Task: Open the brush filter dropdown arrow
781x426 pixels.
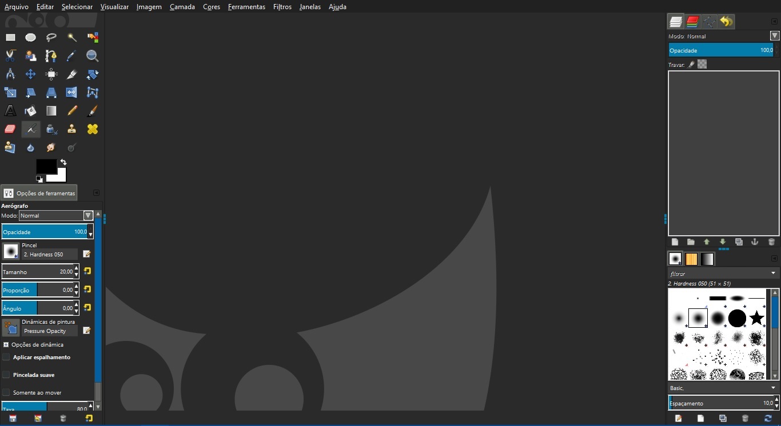Action: pos(773,274)
